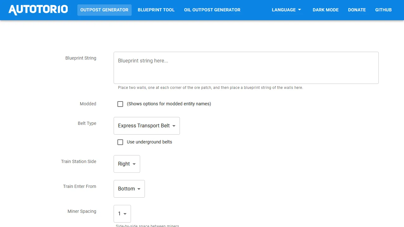Select the Outpost Generator tab
This screenshot has height=227, width=404.
pyautogui.click(x=104, y=10)
